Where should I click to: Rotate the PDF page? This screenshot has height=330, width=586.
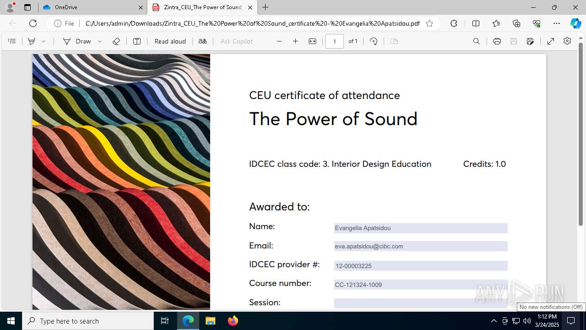(374, 41)
